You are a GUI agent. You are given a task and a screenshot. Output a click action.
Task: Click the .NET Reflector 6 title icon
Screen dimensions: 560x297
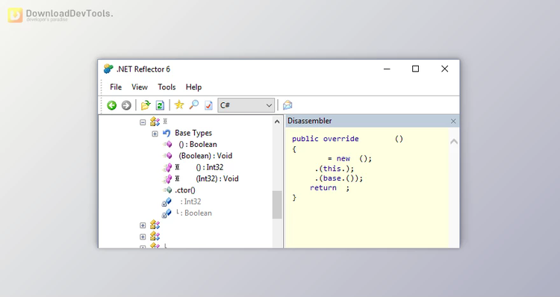[x=108, y=69]
